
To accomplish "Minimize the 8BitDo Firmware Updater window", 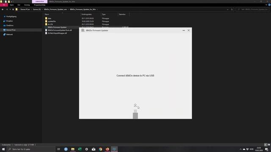I will tap(184, 30).
